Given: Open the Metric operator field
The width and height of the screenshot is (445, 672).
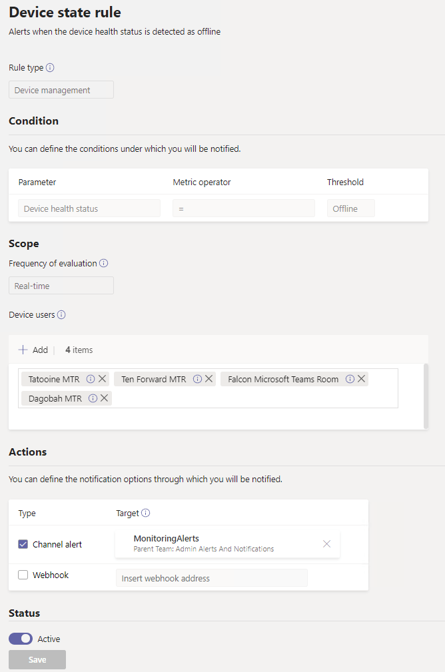Looking at the screenshot, I should click(243, 208).
